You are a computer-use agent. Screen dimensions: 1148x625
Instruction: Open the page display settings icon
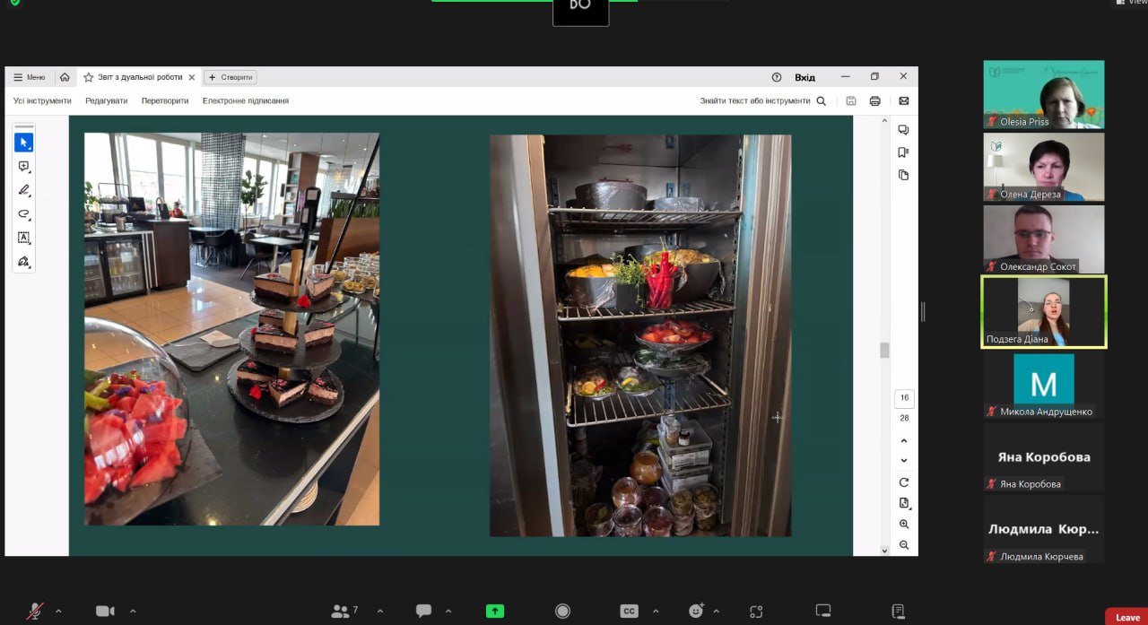pos(904,503)
